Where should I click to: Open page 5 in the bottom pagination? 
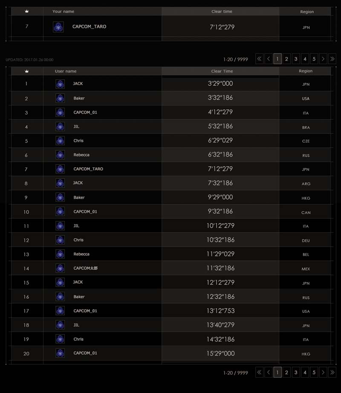pyautogui.click(x=314, y=372)
